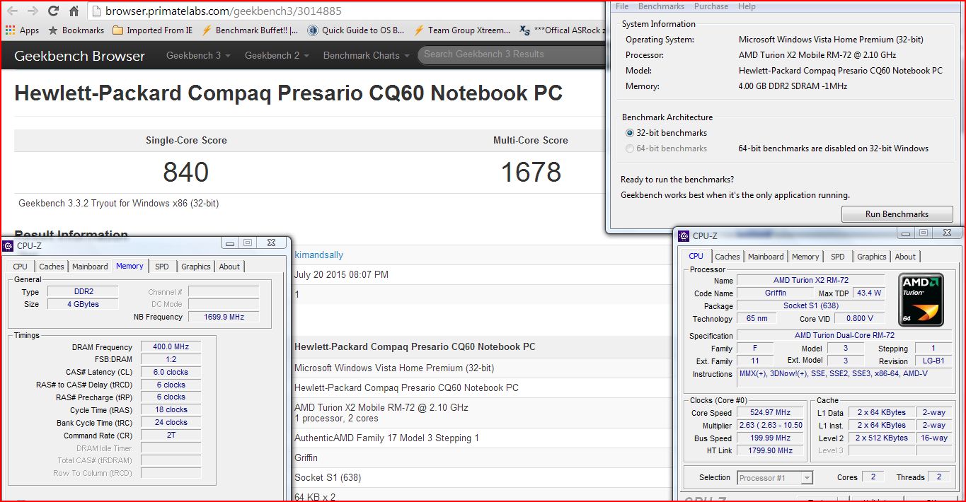Screen dimensions: 966x502
Task: Switch to About tab in left CPU-Z
Action: click(229, 267)
